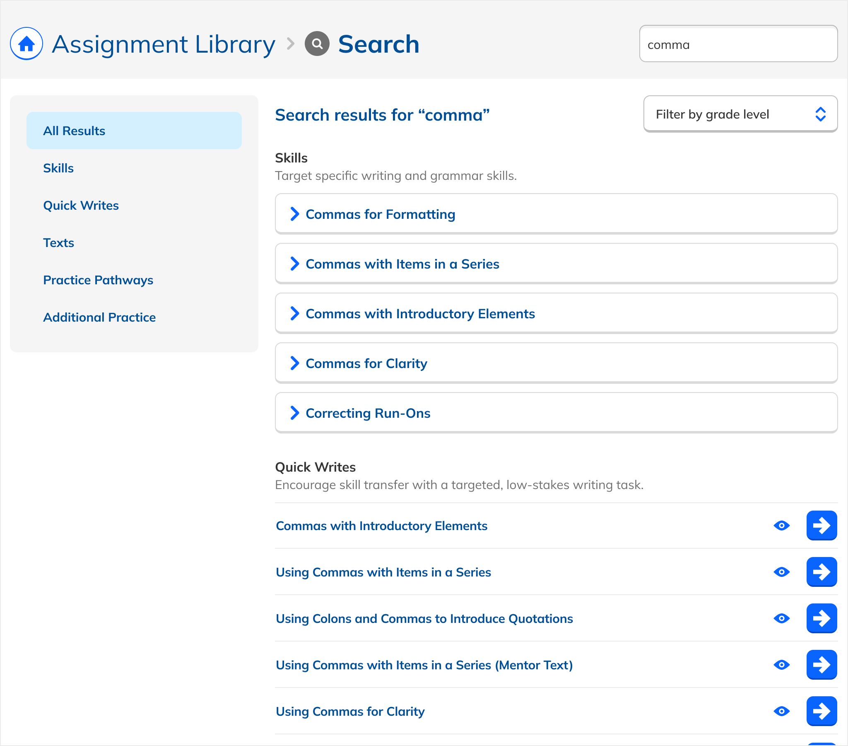Open Using Commas with Items in a Series (Mentor Text) link
Image resolution: width=848 pixels, height=746 pixels.
pyautogui.click(x=424, y=665)
